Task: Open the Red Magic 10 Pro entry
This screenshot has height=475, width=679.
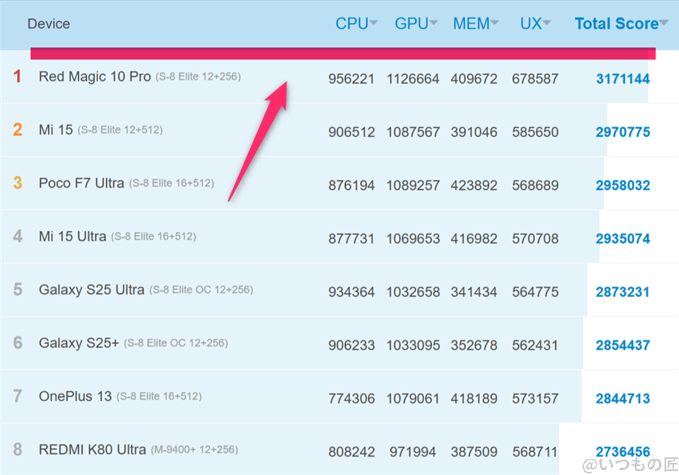Action: click(x=96, y=78)
